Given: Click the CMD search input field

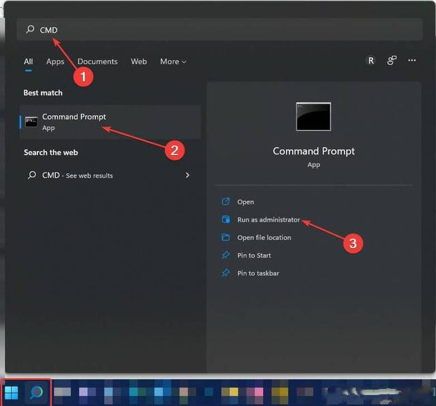Looking at the screenshot, I should tap(219, 29).
